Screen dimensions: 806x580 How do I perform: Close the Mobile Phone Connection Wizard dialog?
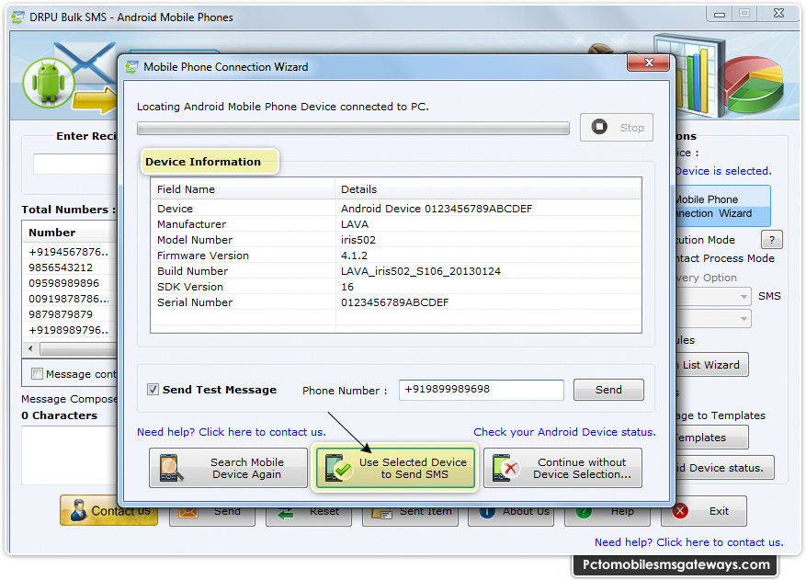(648, 63)
